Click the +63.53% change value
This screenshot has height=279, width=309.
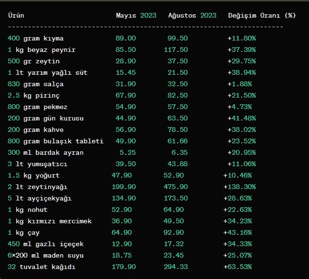click(239, 267)
